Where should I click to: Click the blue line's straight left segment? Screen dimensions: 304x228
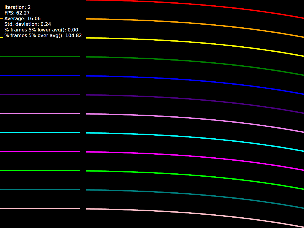pos(40,76)
